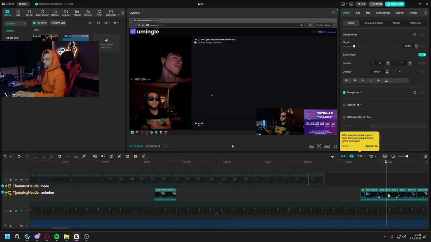This screenshot has height=242, width=431.
Task: Click the split clip tool
Action: pos(35,156)
